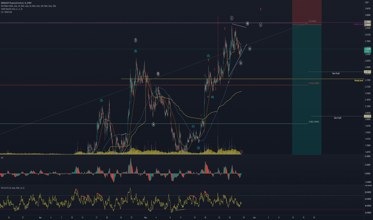
Task: Click the yellow Weekly level label
Action: click(x=359, y=81)
